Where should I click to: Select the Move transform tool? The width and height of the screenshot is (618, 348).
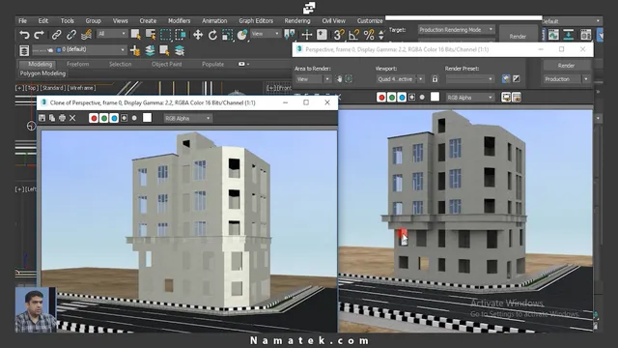point(198,35)
